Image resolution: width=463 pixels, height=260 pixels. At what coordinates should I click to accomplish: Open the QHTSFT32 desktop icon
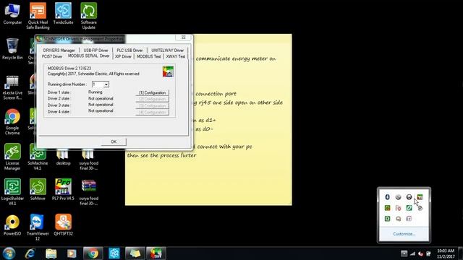point(63,225)
